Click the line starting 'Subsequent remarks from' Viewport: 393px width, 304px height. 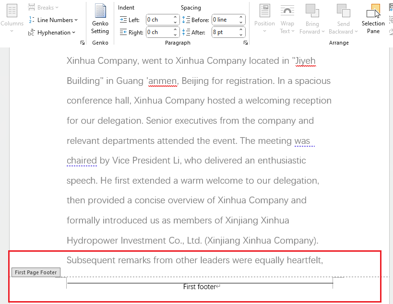[195, 260]
